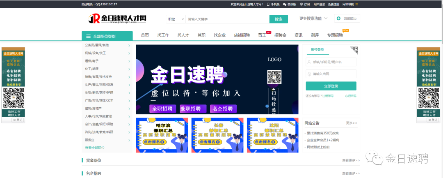
Task: Click 用户登录 in the top bar
Action: (x=319, y=4)
